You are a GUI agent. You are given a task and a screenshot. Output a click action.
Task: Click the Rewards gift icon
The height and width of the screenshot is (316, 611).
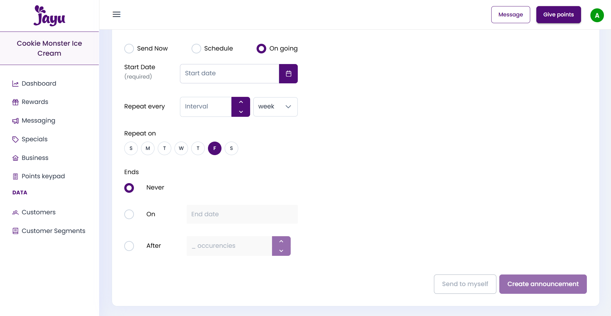pyautogui.click(x=15, y=102)
